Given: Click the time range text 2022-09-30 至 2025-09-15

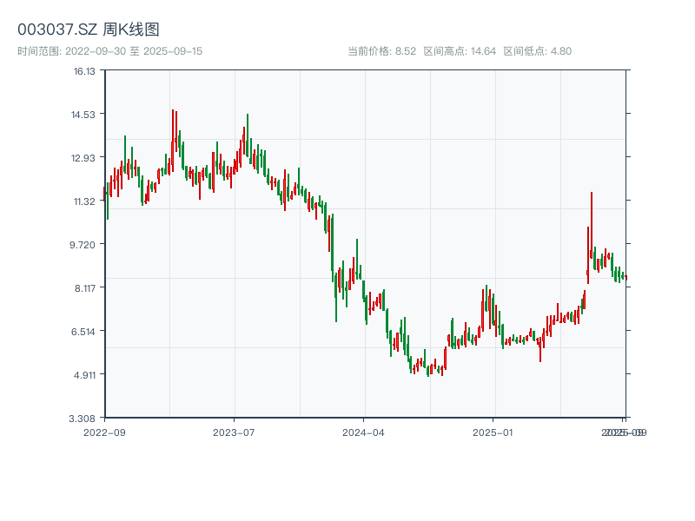Looking at the screenshot, I should coord(109,51).
